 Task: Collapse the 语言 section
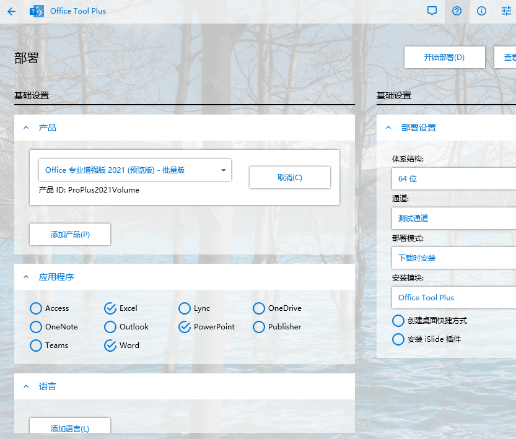[x=26, y=386]
